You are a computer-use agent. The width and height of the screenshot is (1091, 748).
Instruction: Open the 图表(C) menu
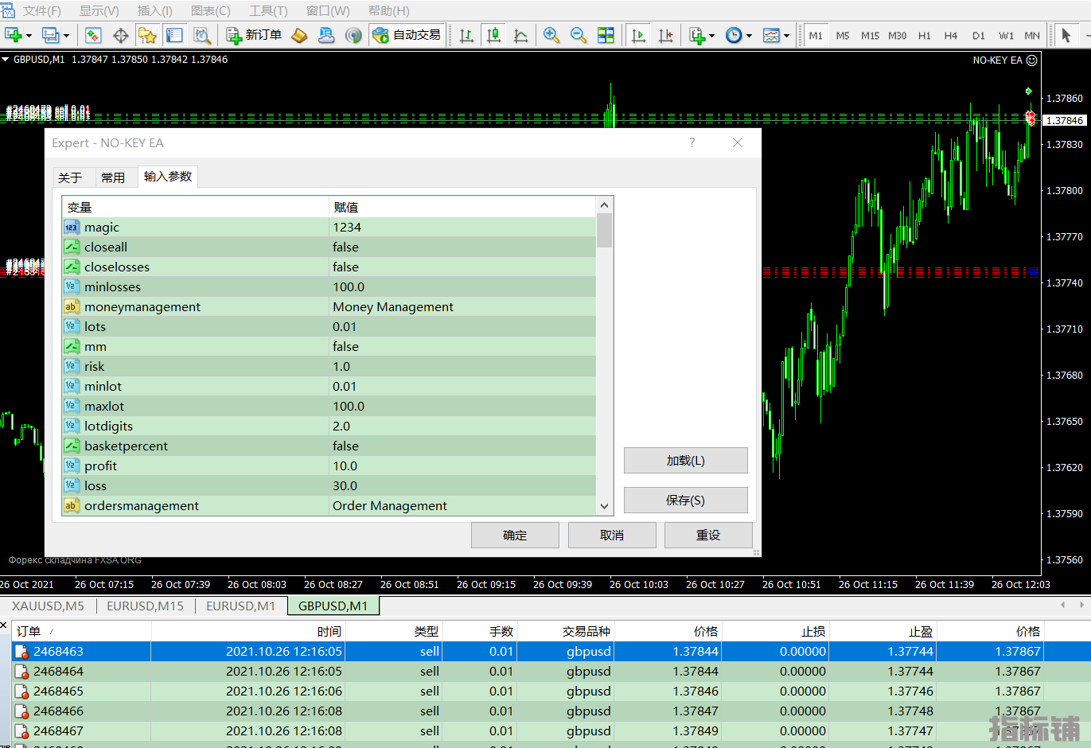tap(210, 10)
